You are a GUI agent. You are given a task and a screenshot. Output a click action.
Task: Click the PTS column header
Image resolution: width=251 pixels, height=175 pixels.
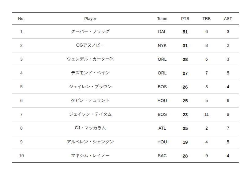point(185,18)
